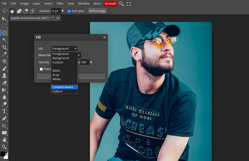The width and height of the screenshot is (249, 161).
Task: Select the Rectangle shape tool
Action: click(4, 133)
